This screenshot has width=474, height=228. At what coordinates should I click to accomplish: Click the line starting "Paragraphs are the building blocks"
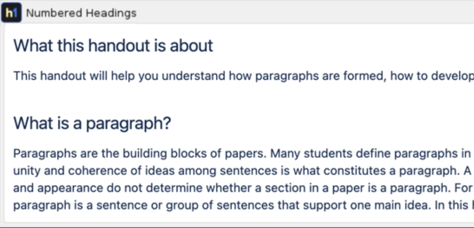click(x=138, y=153)
